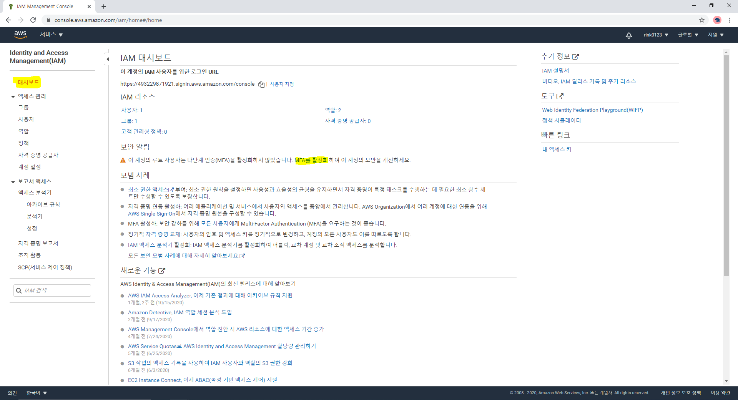Click the AWS logo home icon
Screen dimensions: 738x400
(20, 35)
